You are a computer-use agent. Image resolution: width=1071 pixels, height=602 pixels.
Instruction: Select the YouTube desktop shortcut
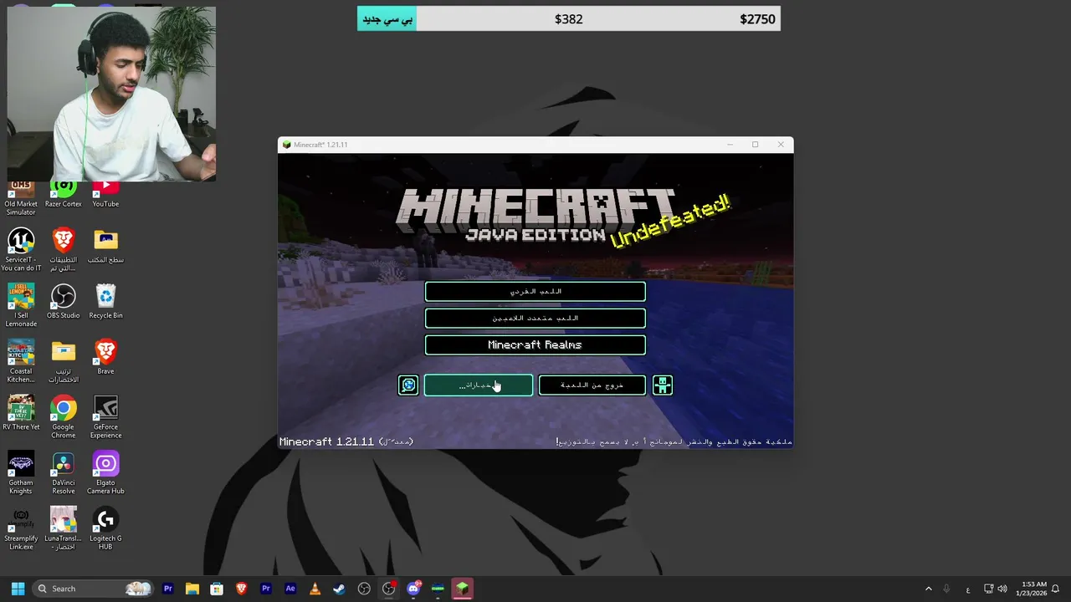click(105, 194)
